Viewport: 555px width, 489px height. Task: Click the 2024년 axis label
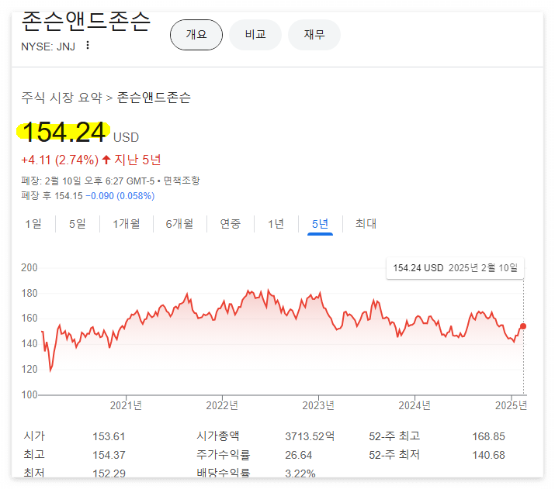pos(415,405)
